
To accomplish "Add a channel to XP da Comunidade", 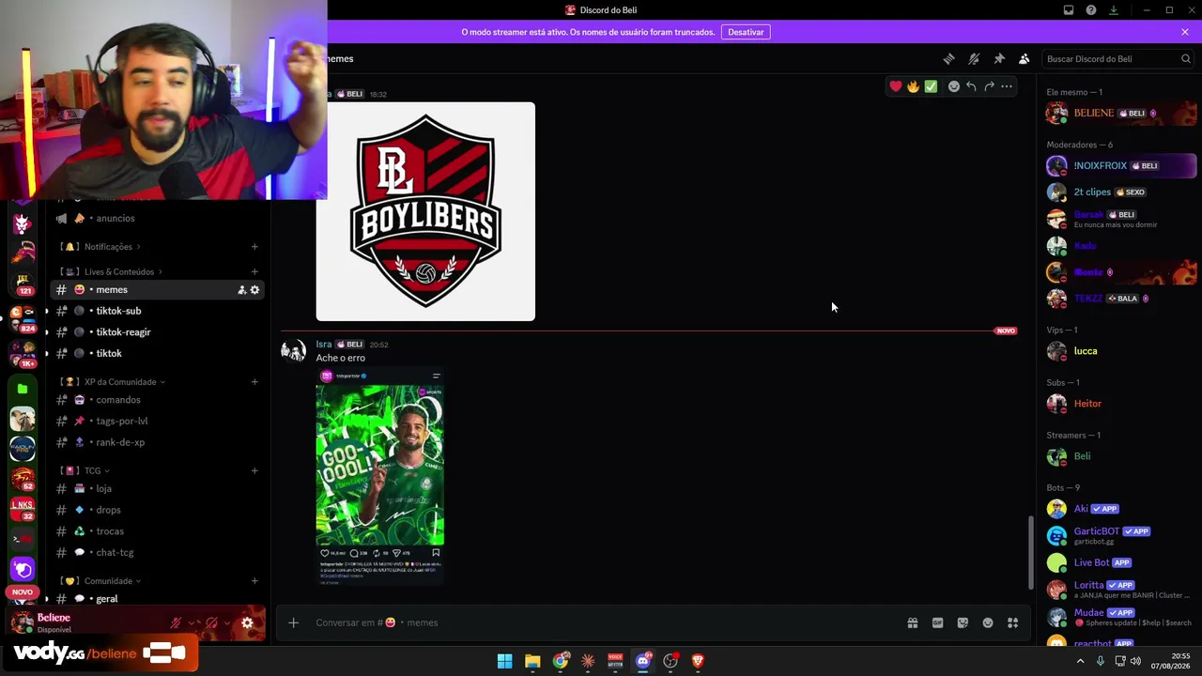I will tap(254, 382).
